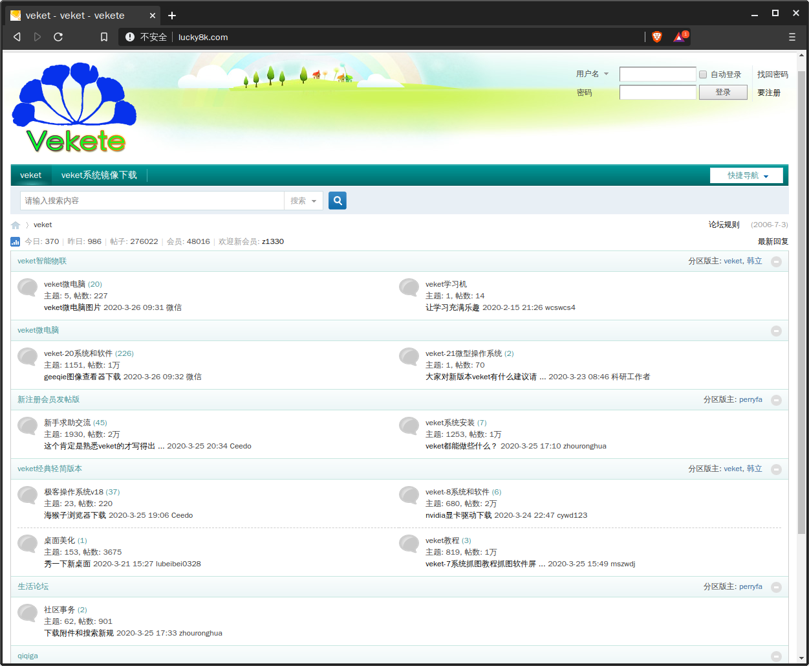Open the veket-21微型操作系统 forum
This screenshot has width=809, height=666.
click(x=464, y=353)
